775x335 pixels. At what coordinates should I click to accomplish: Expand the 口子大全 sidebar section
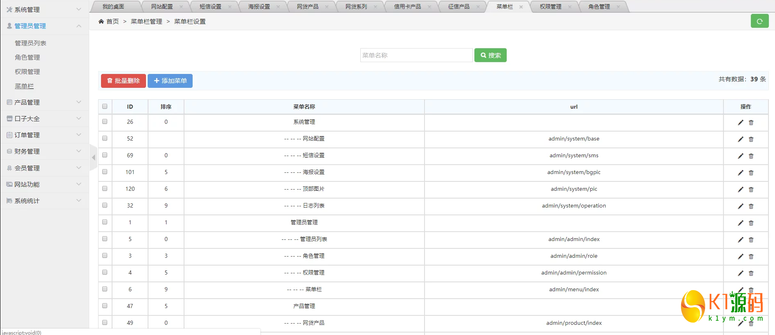[44, 118]
